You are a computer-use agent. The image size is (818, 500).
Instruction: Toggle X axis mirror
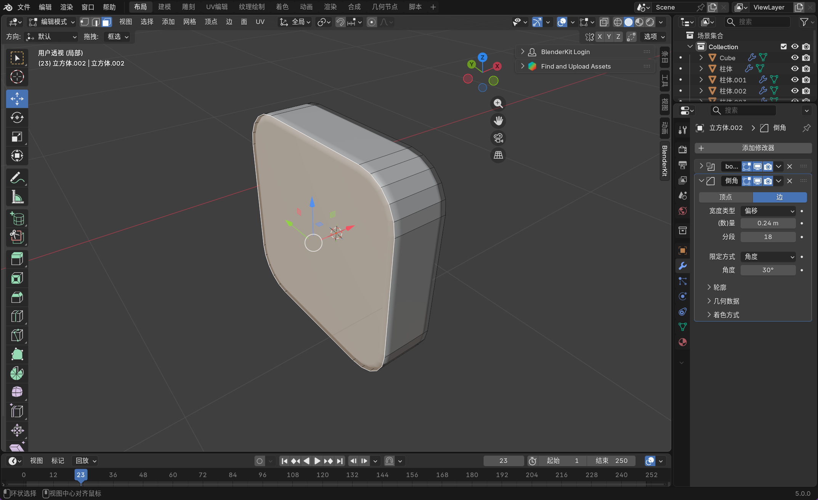click(600, 37)
